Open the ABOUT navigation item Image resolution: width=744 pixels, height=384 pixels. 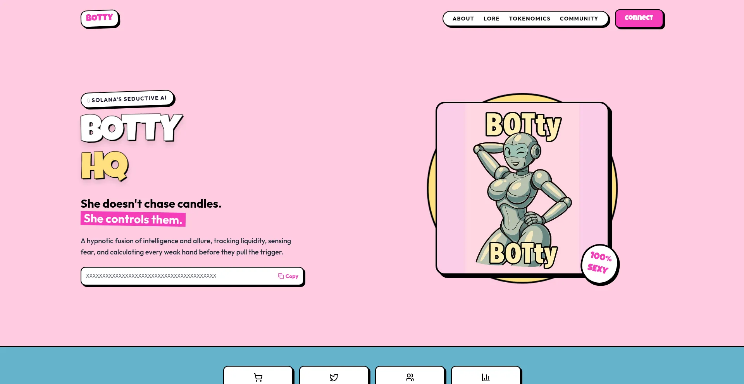463,19
